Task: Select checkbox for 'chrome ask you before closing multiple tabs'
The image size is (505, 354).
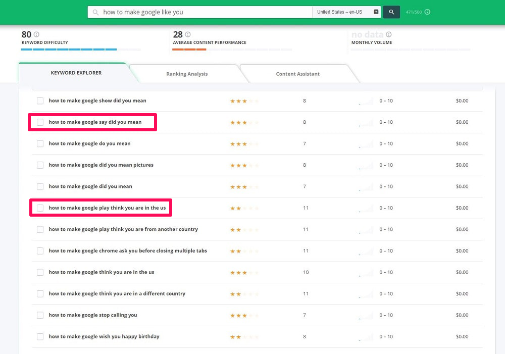Action: [x=40, y=251]
